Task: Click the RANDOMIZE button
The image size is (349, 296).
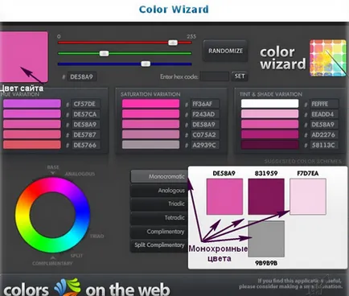Action: tap(225, 51)
